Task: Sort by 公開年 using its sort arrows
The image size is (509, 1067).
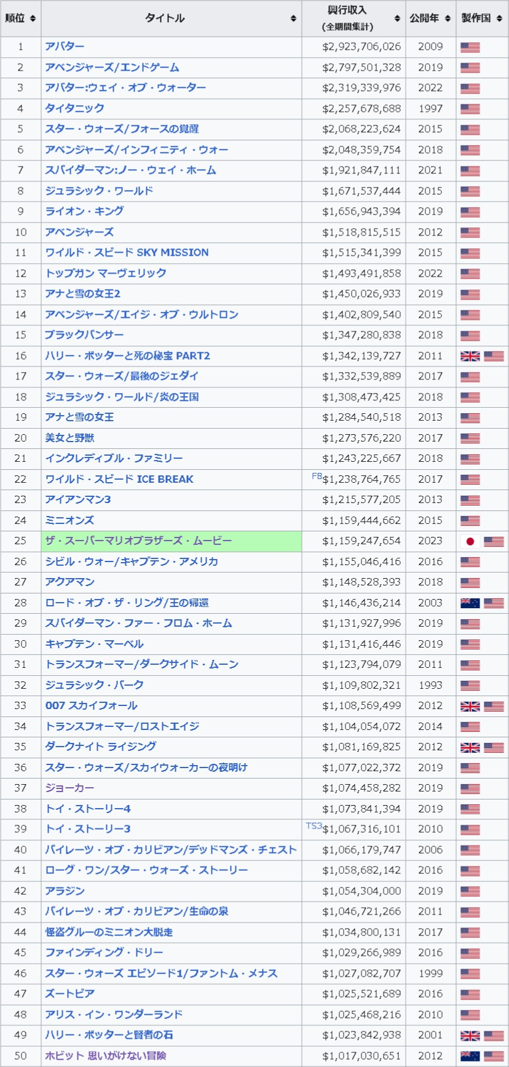Action: click(448, 18)
